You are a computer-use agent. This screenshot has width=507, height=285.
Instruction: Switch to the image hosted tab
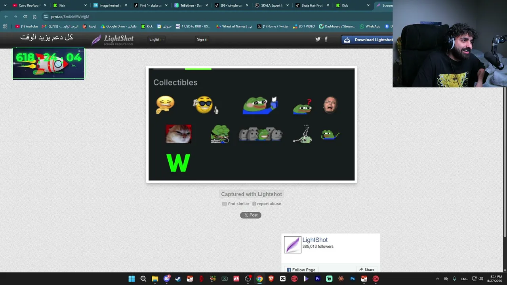pyautogui.click(x=110, y=6)
